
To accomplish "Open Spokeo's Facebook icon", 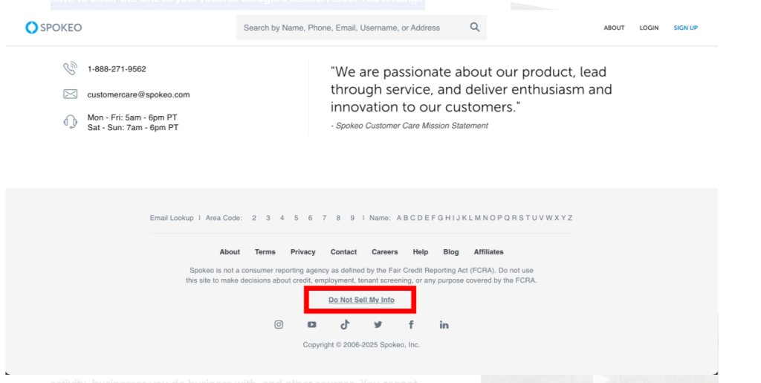I will [x=411, y=325].
